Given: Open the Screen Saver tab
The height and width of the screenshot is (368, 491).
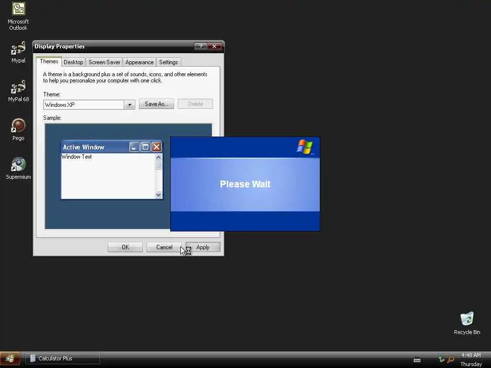Looking at the screenshot, I should [104, 62].
